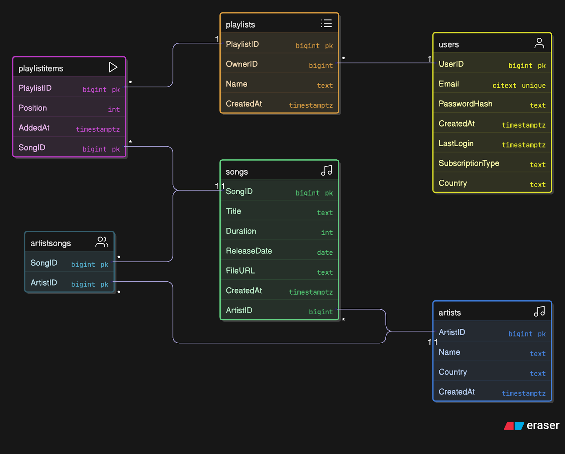The width and height of the screenshot is (565, 454).
Task: Click the play triangle icon on playlistitems
Action: click(x=113, y=67)
